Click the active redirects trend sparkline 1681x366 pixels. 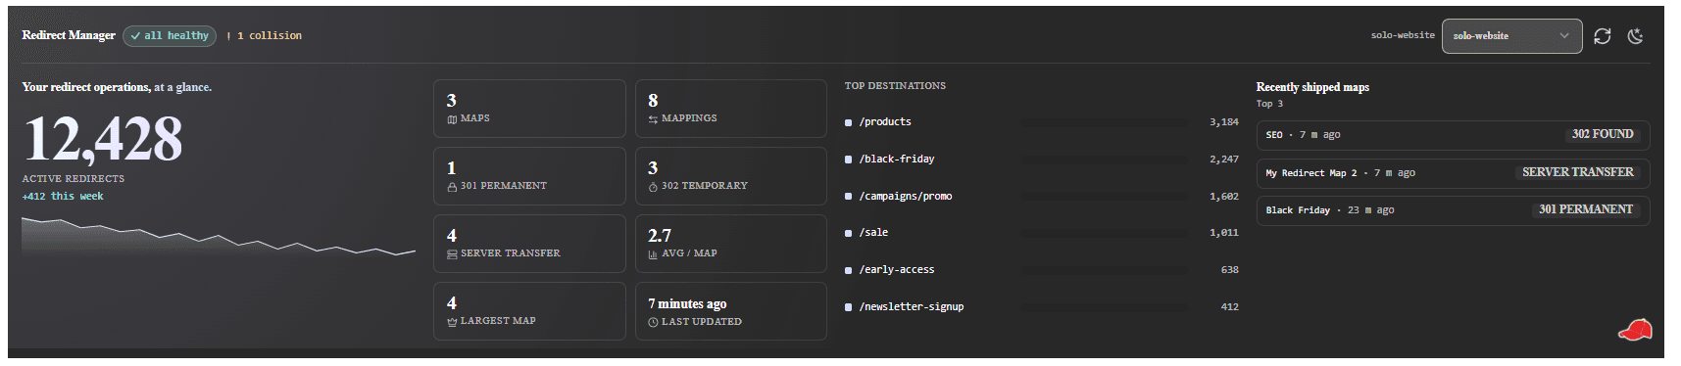219,237
